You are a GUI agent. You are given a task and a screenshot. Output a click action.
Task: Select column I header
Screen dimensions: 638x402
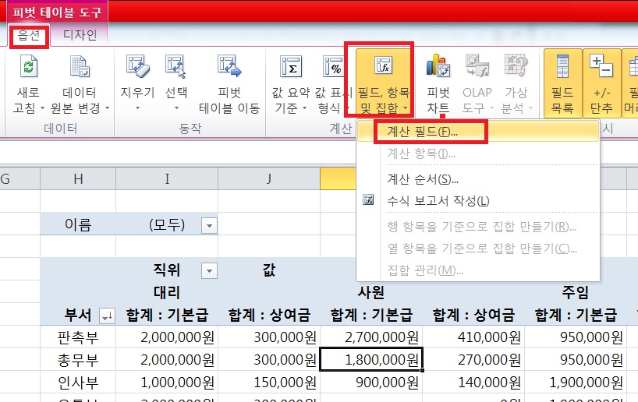coord(167,179)
